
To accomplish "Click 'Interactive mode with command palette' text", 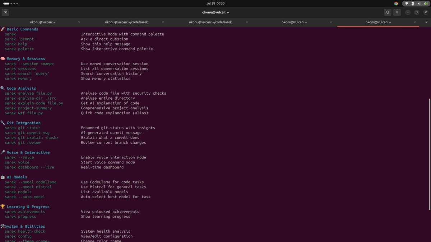I will point(122,34).
